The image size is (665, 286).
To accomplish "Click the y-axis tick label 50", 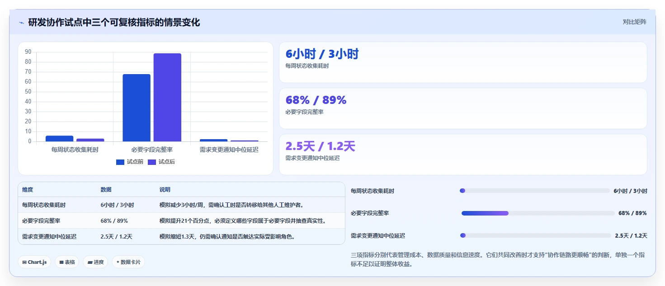I will [28, 92].
